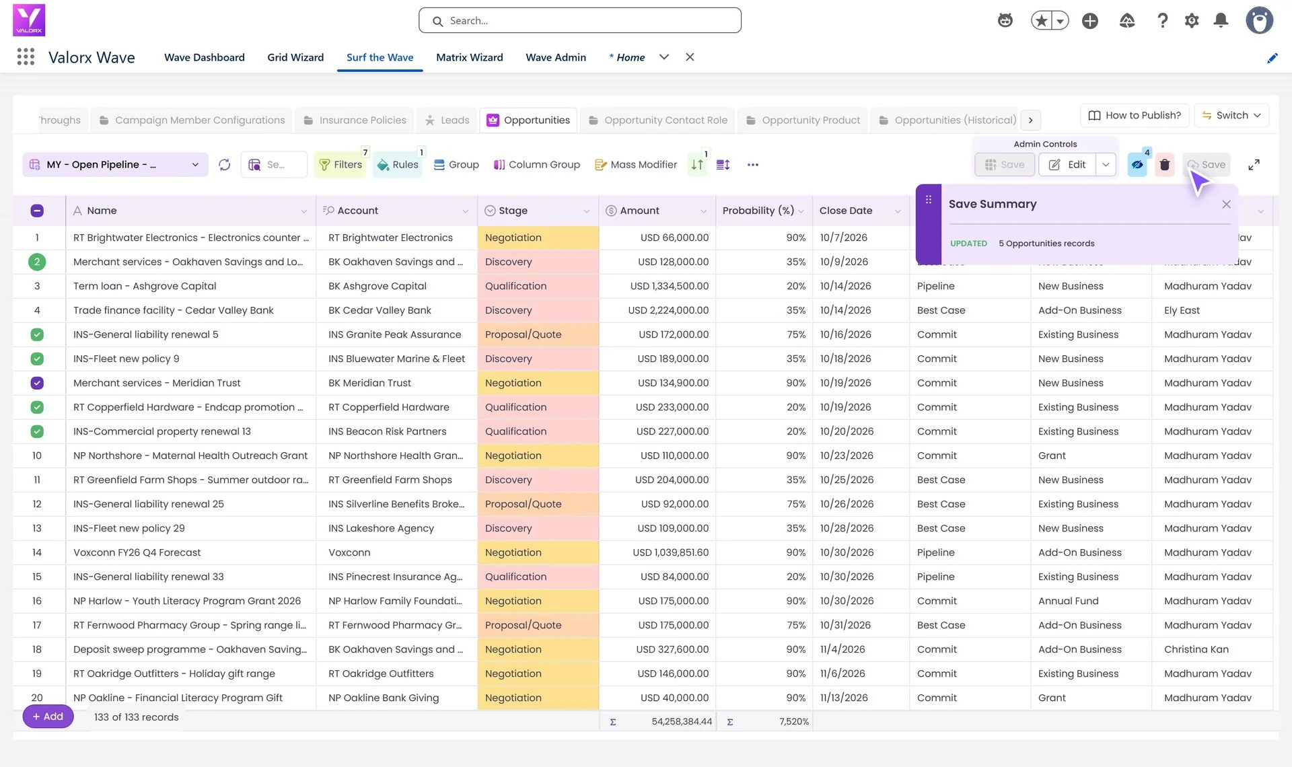
Task: Open the more options ellipsis menu
Action: point(753,165)
